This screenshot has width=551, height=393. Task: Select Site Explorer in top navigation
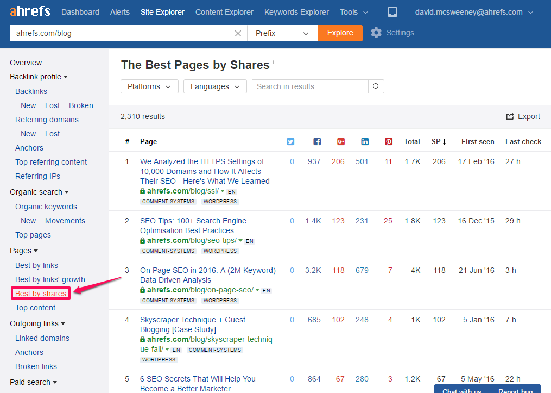click(162, 12)
